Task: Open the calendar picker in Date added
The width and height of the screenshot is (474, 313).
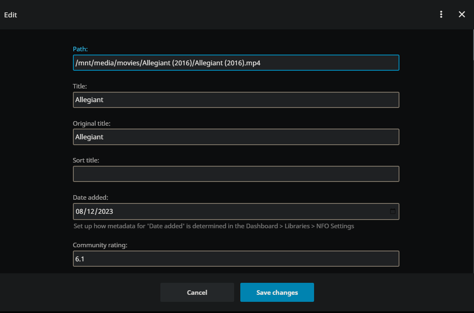Action: 393,211
